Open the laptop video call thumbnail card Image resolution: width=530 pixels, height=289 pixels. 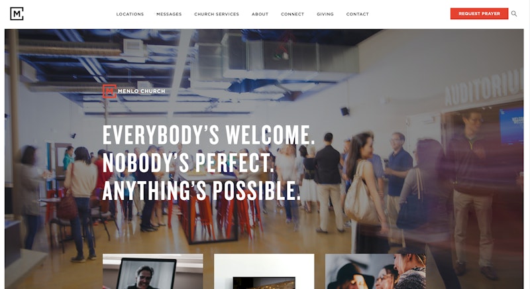pos(153,271)
